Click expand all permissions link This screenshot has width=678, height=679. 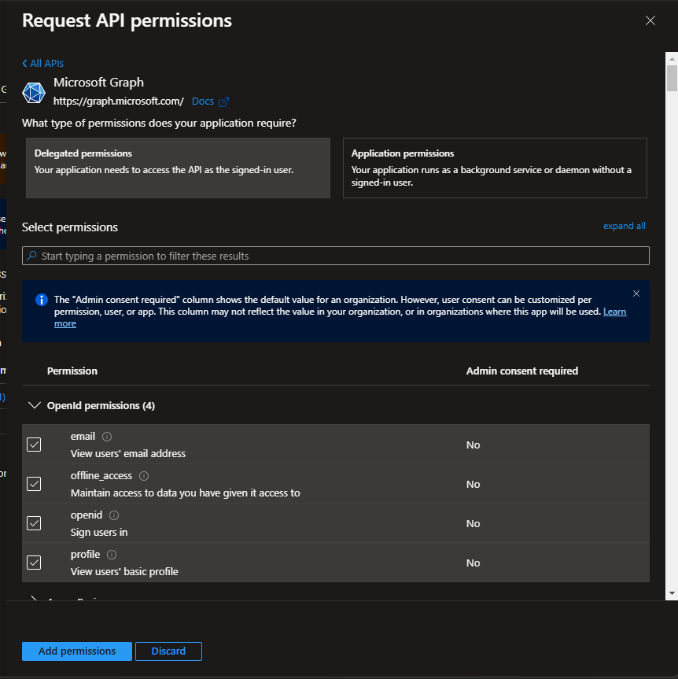click(624, 226)
